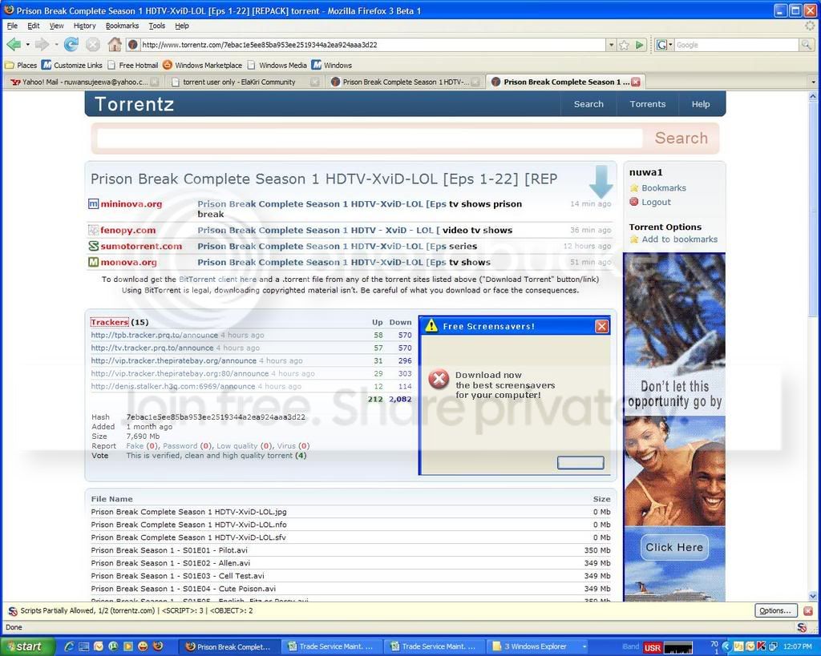
Task: Switch to the ElaKiri Community tab
Action: tap(245, 83)
